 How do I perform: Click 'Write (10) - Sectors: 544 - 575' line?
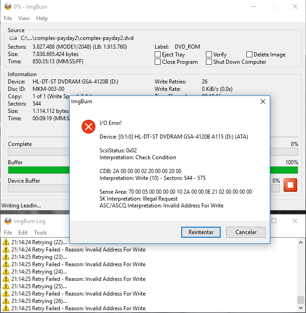click(152, 178)
